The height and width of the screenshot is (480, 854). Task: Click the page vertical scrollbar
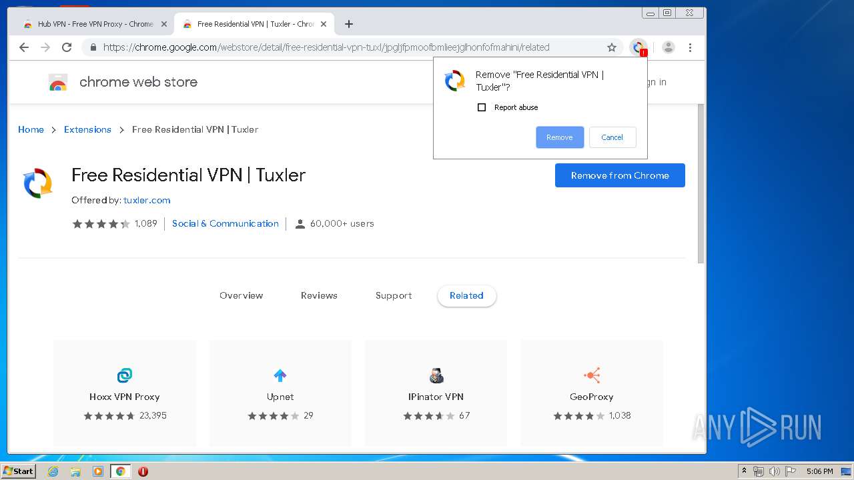click(x=701, y=183)
